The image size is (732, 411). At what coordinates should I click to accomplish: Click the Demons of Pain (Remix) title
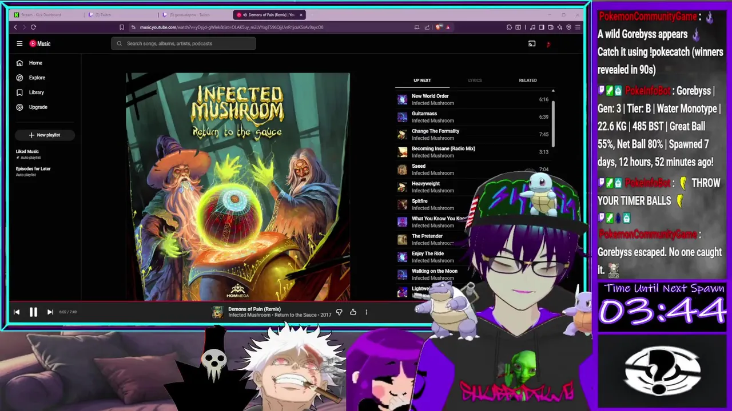(254, 309)
